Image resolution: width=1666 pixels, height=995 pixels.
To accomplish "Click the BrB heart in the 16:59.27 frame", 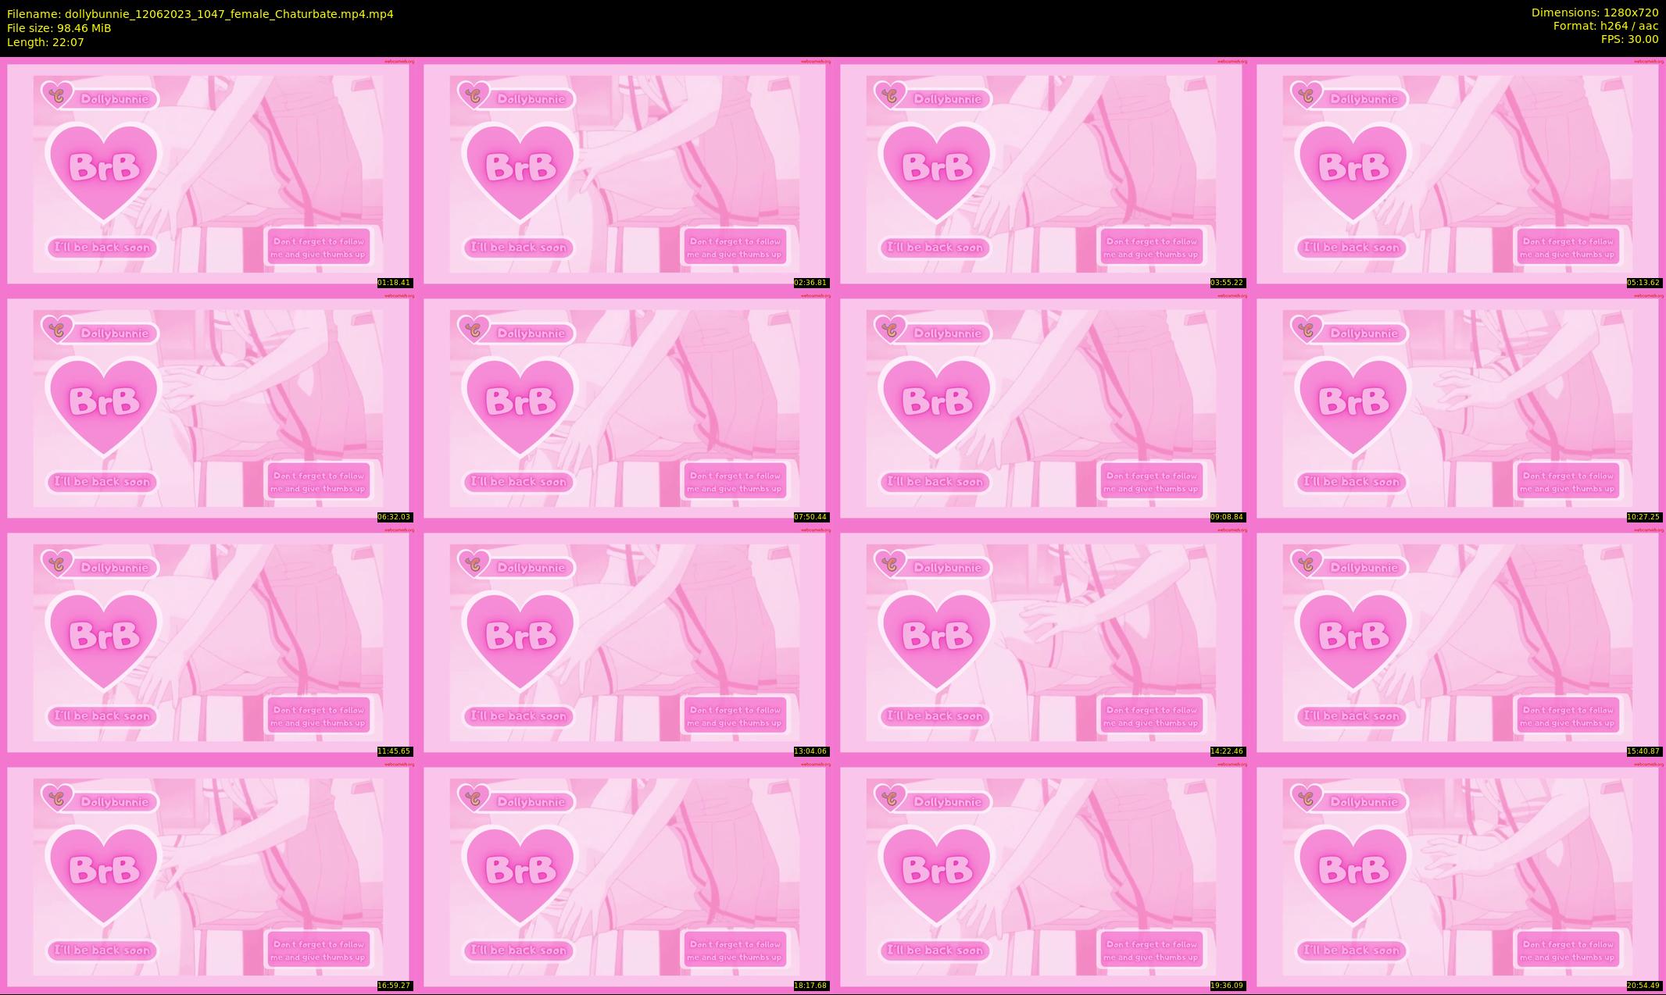I will click(104, 871).
